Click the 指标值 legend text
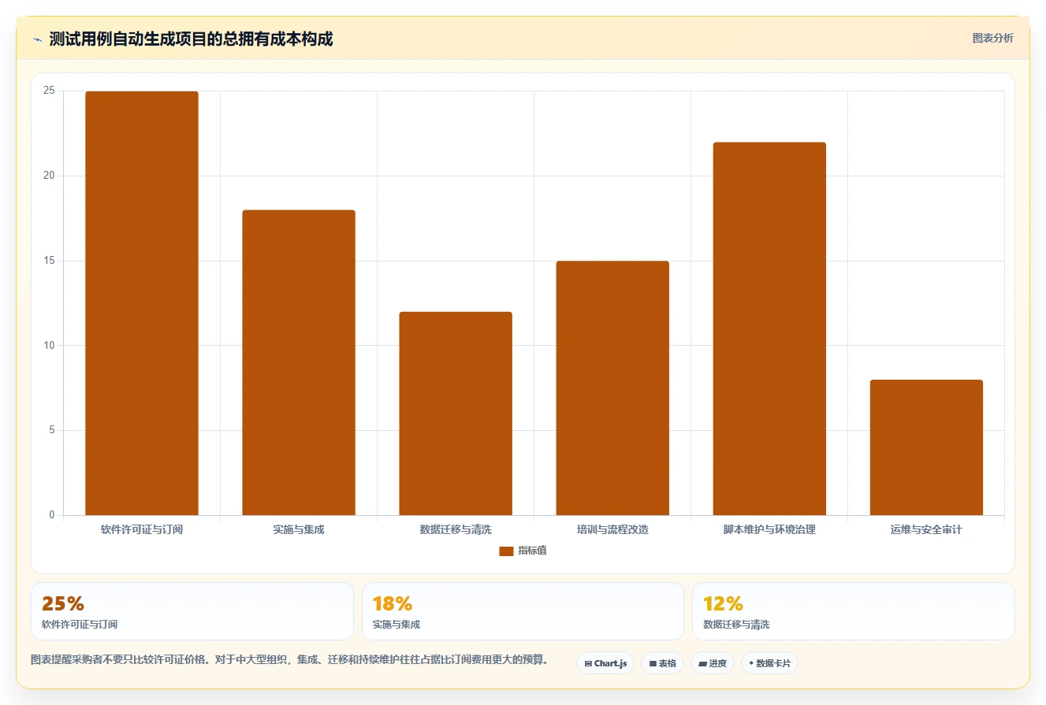1046x705 pixels. click(x=532, y=551)
